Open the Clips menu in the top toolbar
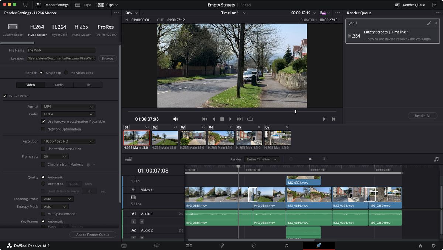The height and width of the screenshot is (250, 443). (108, 5)
